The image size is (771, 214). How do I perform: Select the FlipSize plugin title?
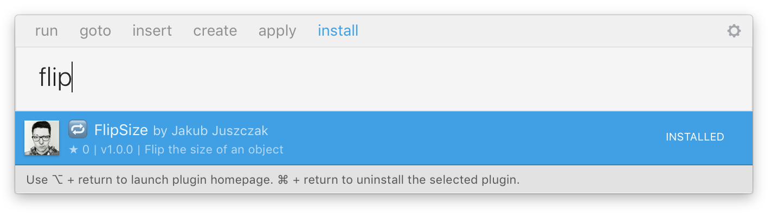click(x=121, y=130)
